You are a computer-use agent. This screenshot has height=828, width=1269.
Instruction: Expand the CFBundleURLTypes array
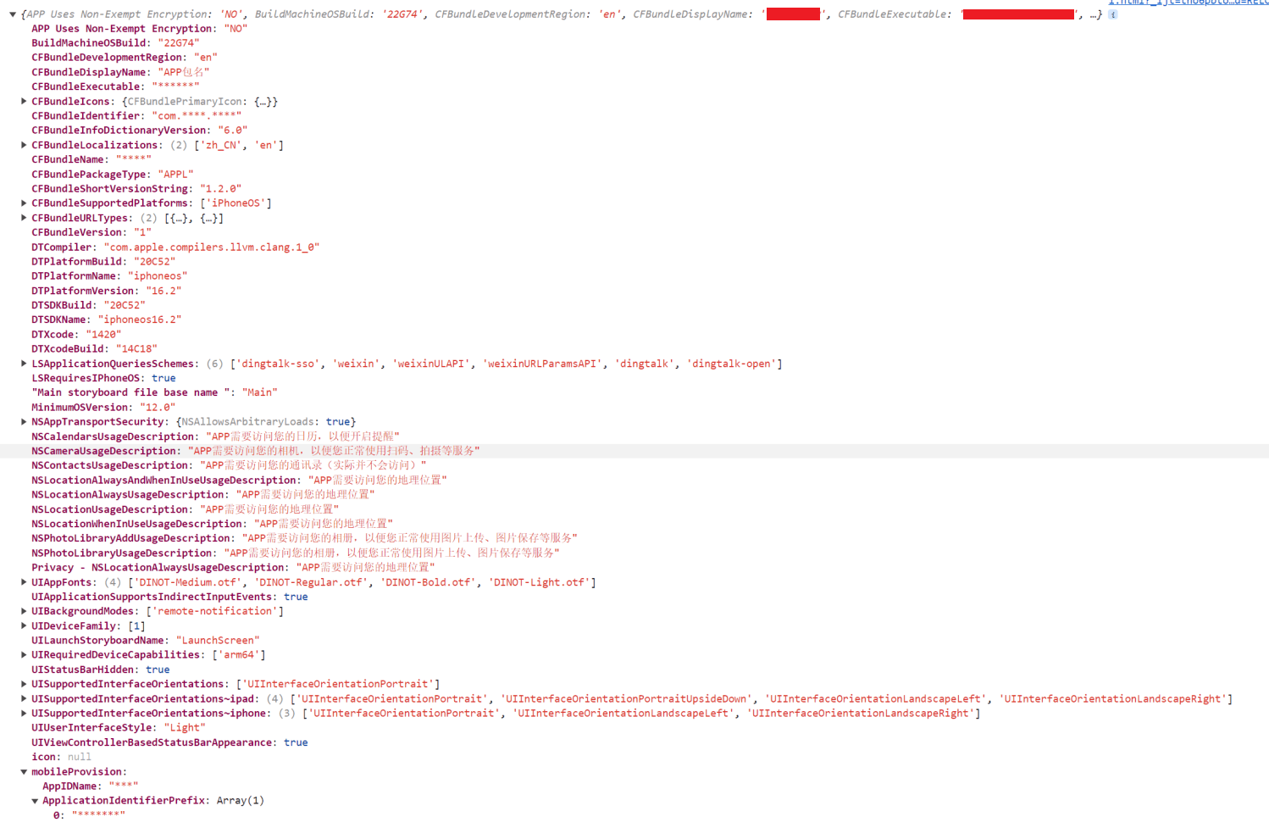tap(24, 218)
